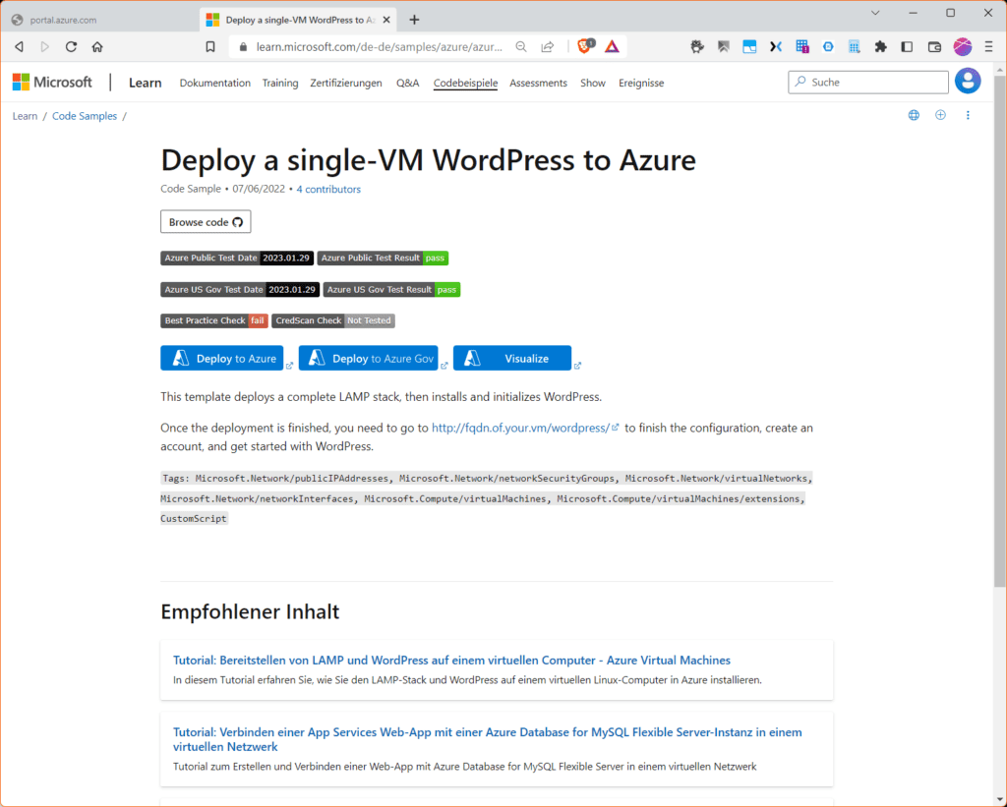Image resolution: width=1007 pixels, height=807 pixels.
Task: Click the address bar URL
Action: 379,47
